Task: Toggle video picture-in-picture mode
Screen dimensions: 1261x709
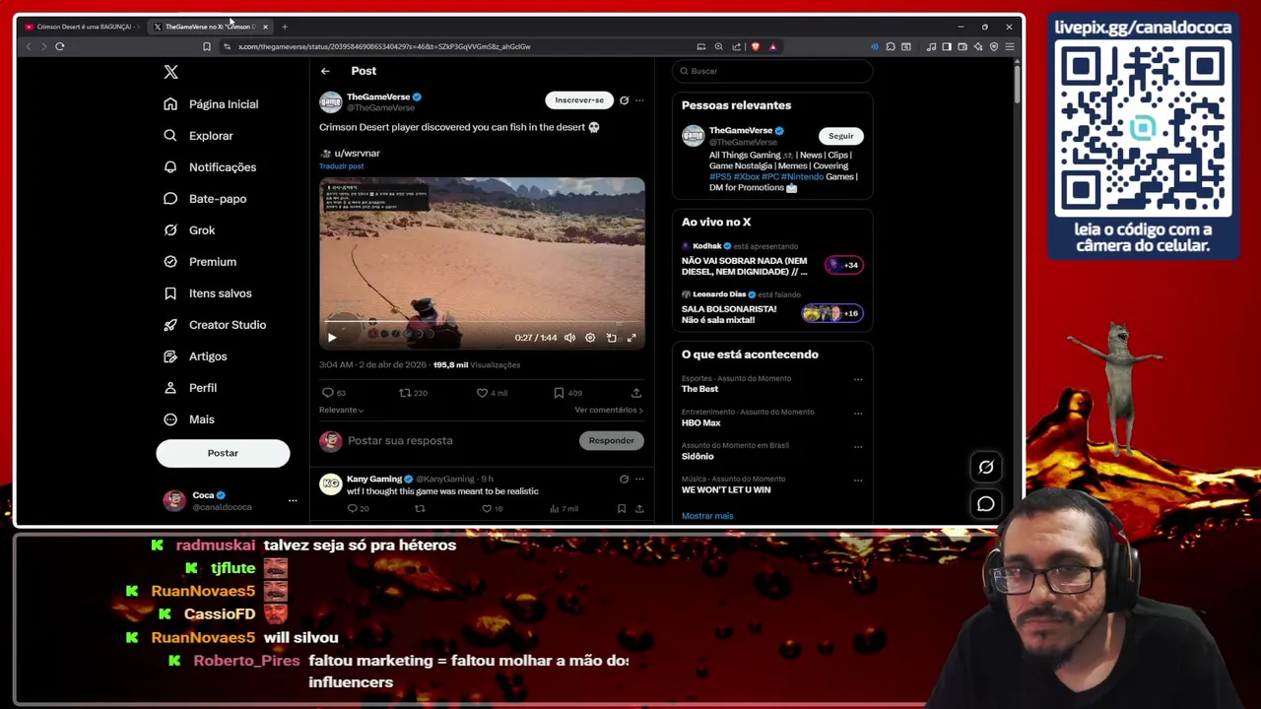Action: coord(611,338)
